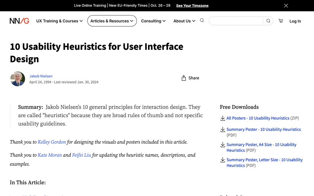Click the magnifier icon beside About Us
Screen dimensions: 314x196
click(202, 20)
